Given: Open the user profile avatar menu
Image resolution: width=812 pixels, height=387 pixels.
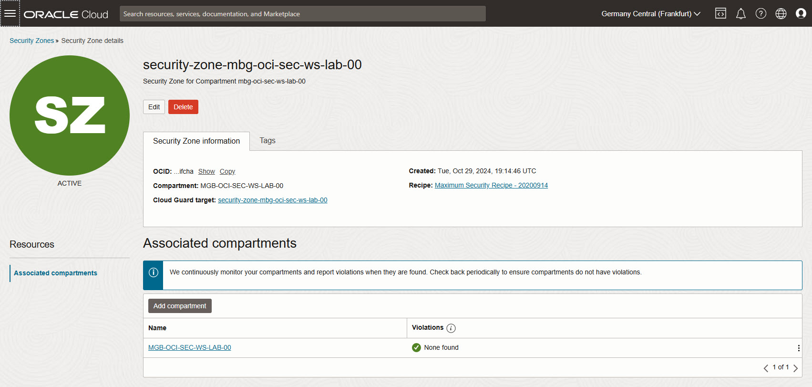Looking at the screenshot, I should 801,13.
